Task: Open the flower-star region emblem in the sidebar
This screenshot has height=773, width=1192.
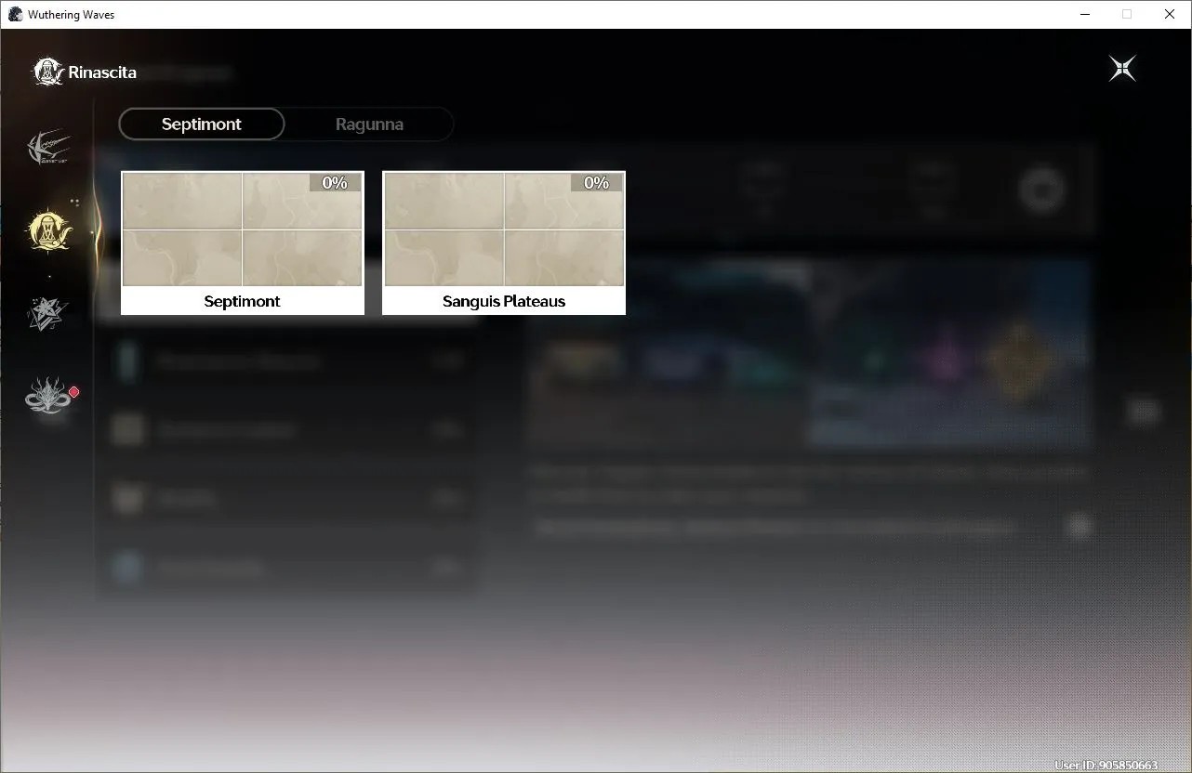Action: [x=47, y=313]
